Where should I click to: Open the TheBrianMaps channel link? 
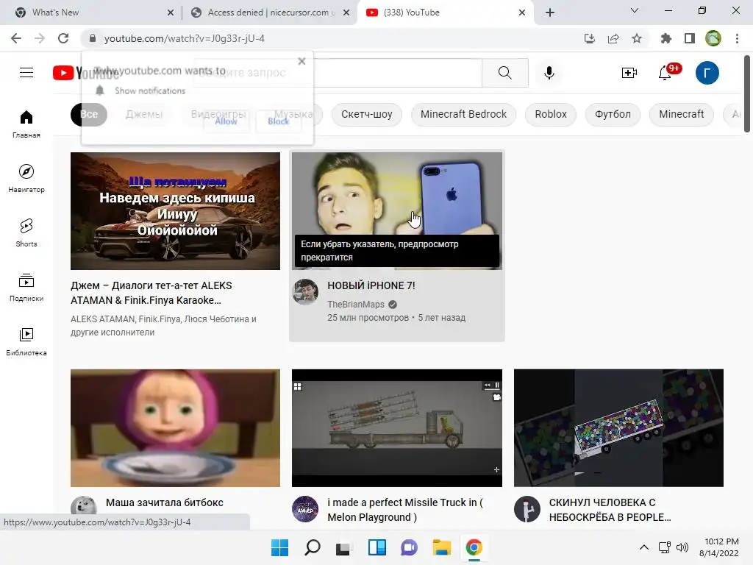click(x=356, y=304)
